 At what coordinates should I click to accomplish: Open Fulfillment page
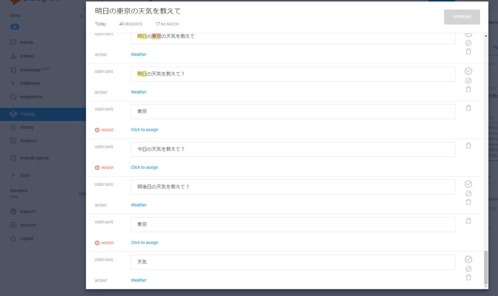point(30,83)
